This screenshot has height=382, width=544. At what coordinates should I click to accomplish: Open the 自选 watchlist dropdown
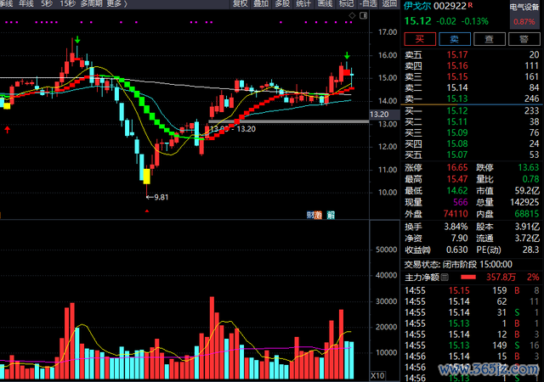[367, 4]
